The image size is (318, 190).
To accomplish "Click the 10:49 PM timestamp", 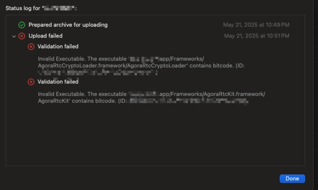I will [x=256, y=25].
